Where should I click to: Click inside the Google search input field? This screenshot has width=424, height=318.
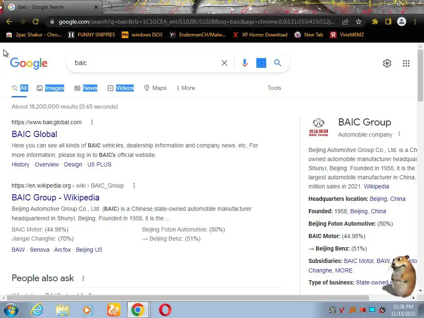point(146,63)
